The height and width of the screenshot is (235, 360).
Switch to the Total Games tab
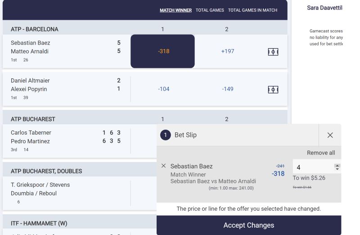[x=210, y=10]
